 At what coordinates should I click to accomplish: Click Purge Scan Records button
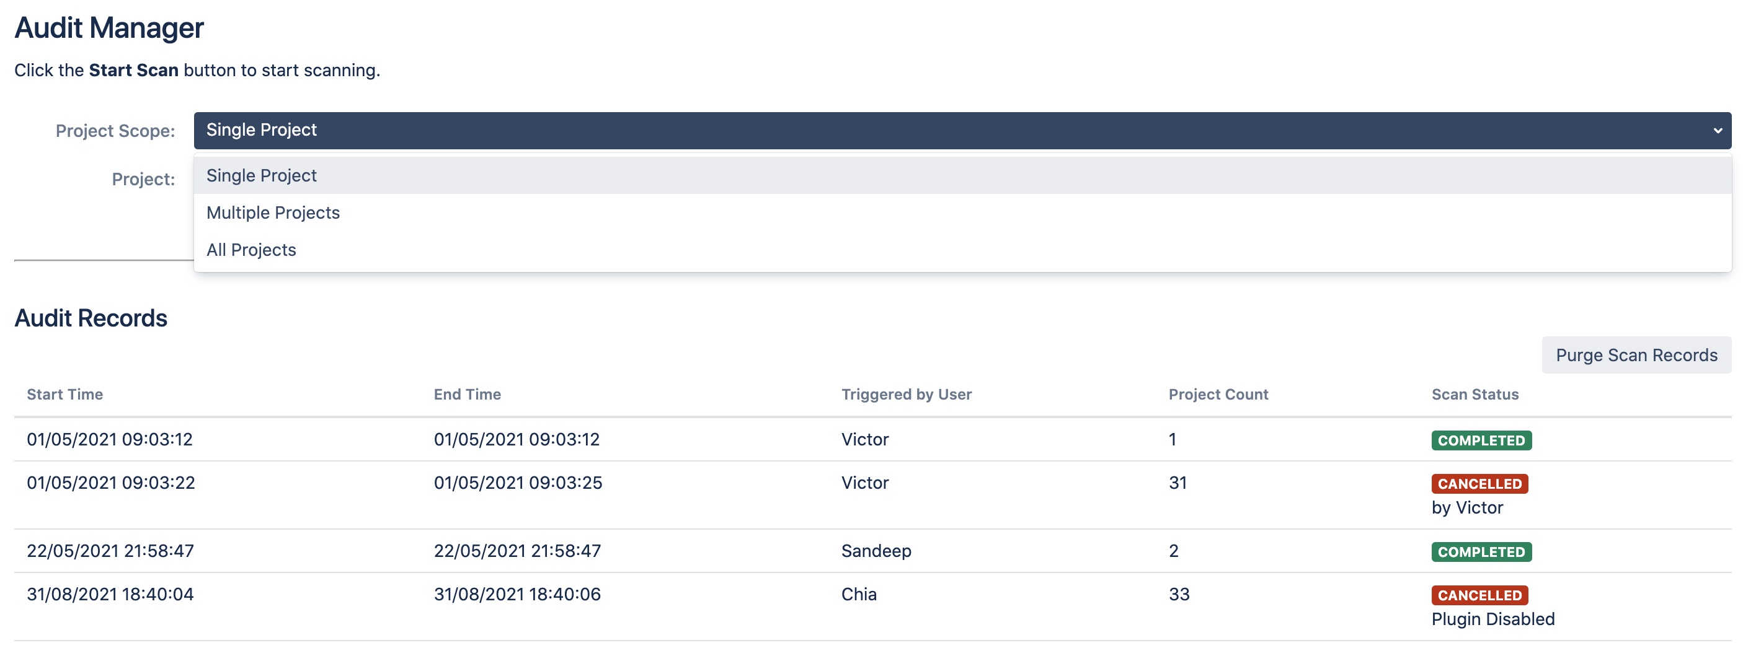pyautogui.click(x=1635, y=356)
